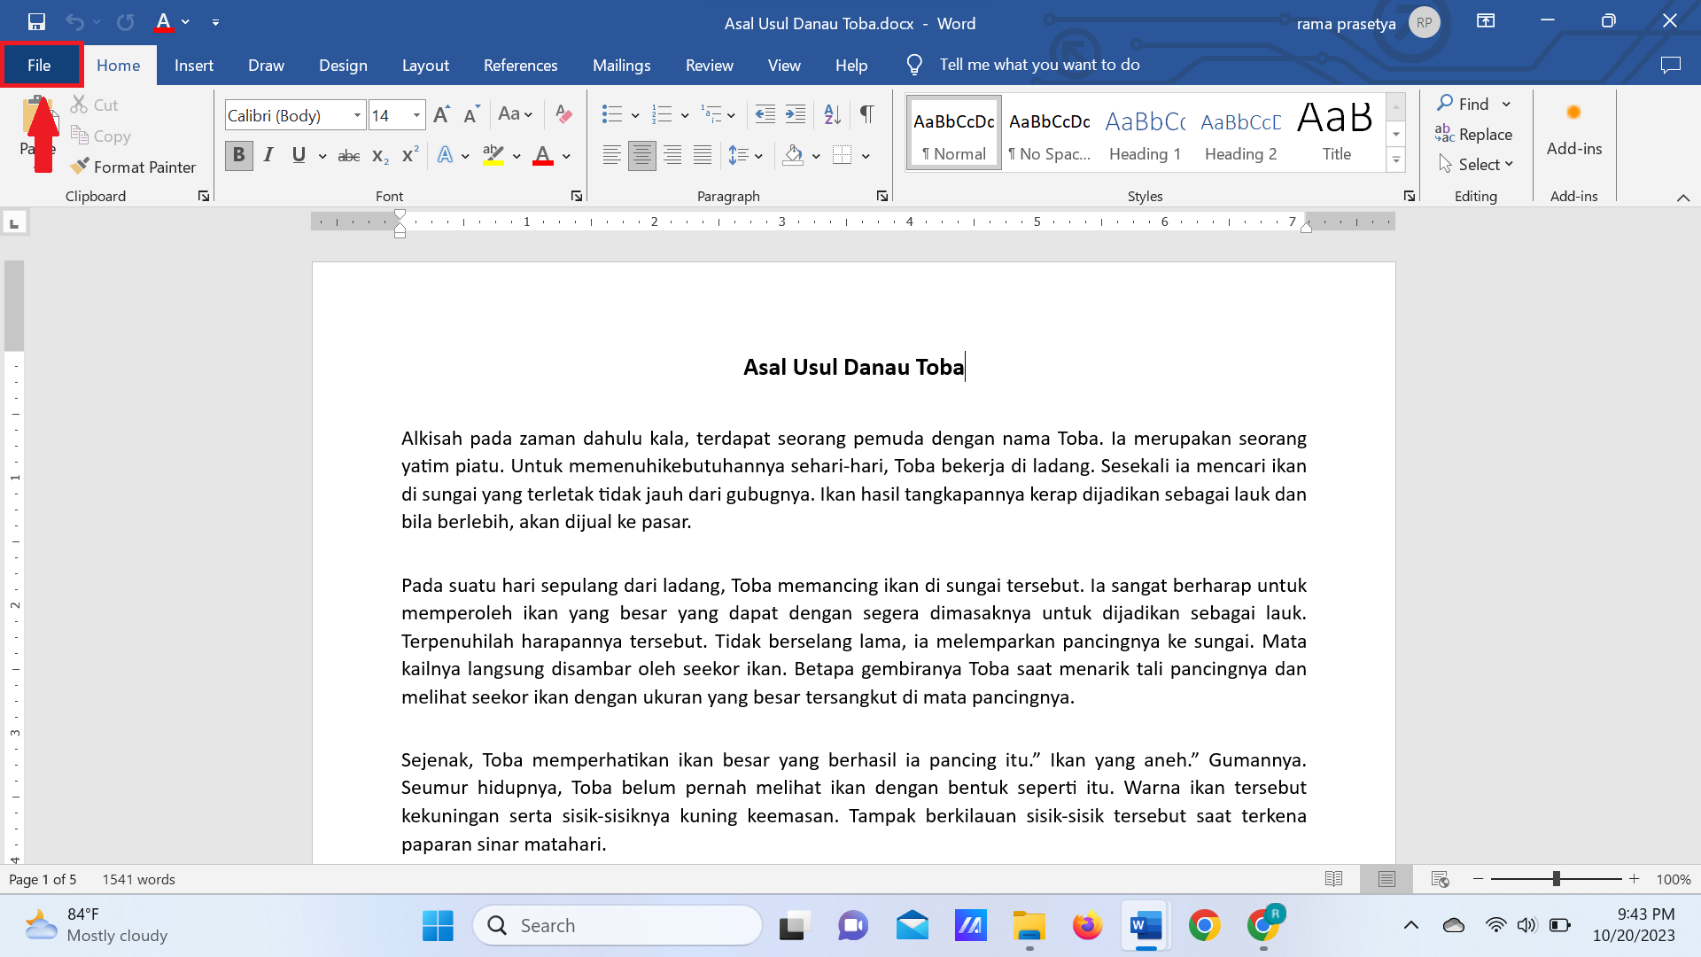Decrease paragraph indent
The image size is (1701, 957).
(765, 114)
